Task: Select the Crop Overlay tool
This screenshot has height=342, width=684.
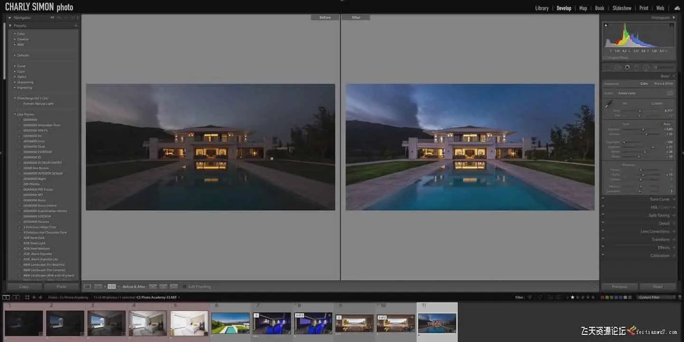Action: point(608,67)
